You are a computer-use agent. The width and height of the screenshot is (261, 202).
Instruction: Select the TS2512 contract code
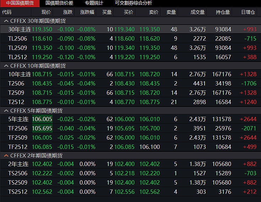coord(18,192)
